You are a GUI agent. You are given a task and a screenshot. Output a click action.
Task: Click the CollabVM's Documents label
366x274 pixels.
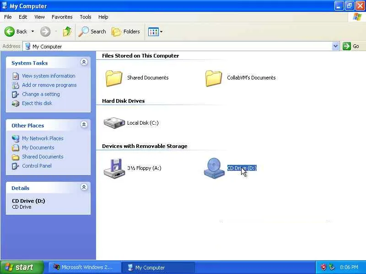(x=251, y=78)
